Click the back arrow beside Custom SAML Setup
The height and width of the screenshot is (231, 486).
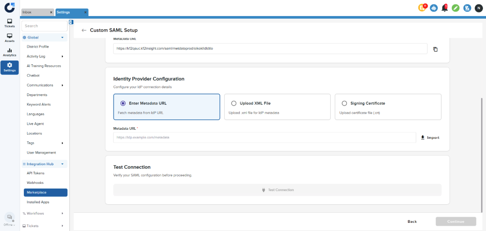pos(84,30)
